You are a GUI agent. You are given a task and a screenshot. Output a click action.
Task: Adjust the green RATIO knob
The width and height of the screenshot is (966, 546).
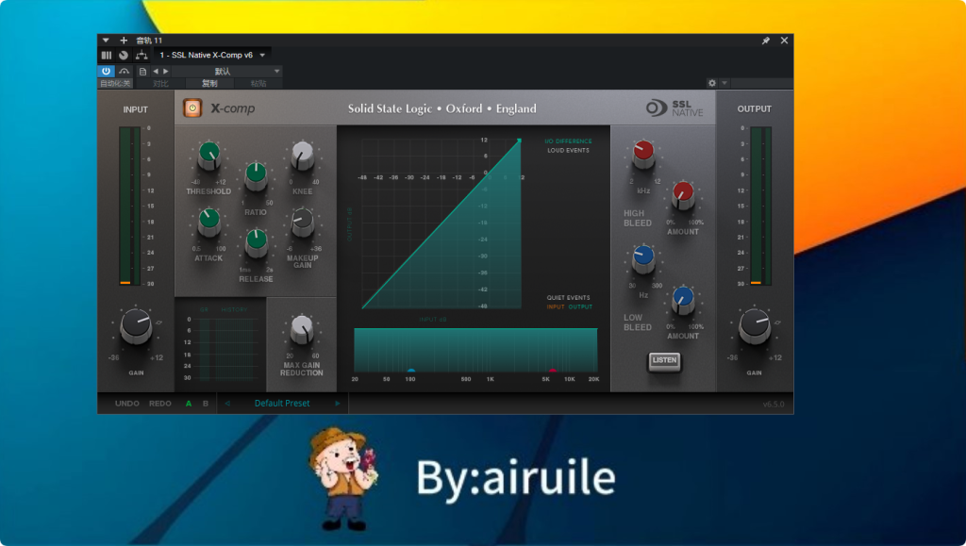[256, 175]
